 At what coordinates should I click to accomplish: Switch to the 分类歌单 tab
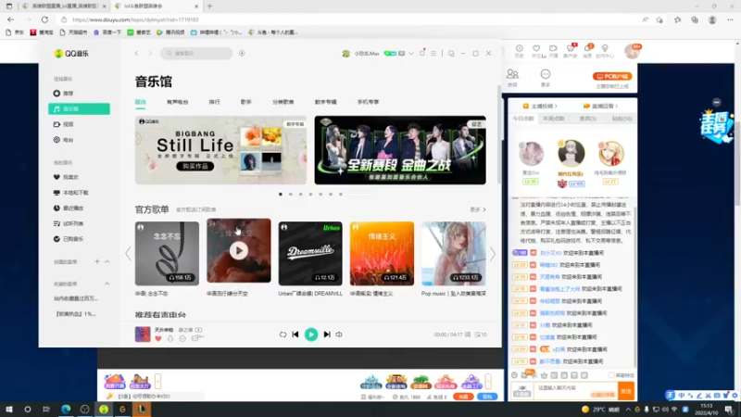(x=283, y=102)
